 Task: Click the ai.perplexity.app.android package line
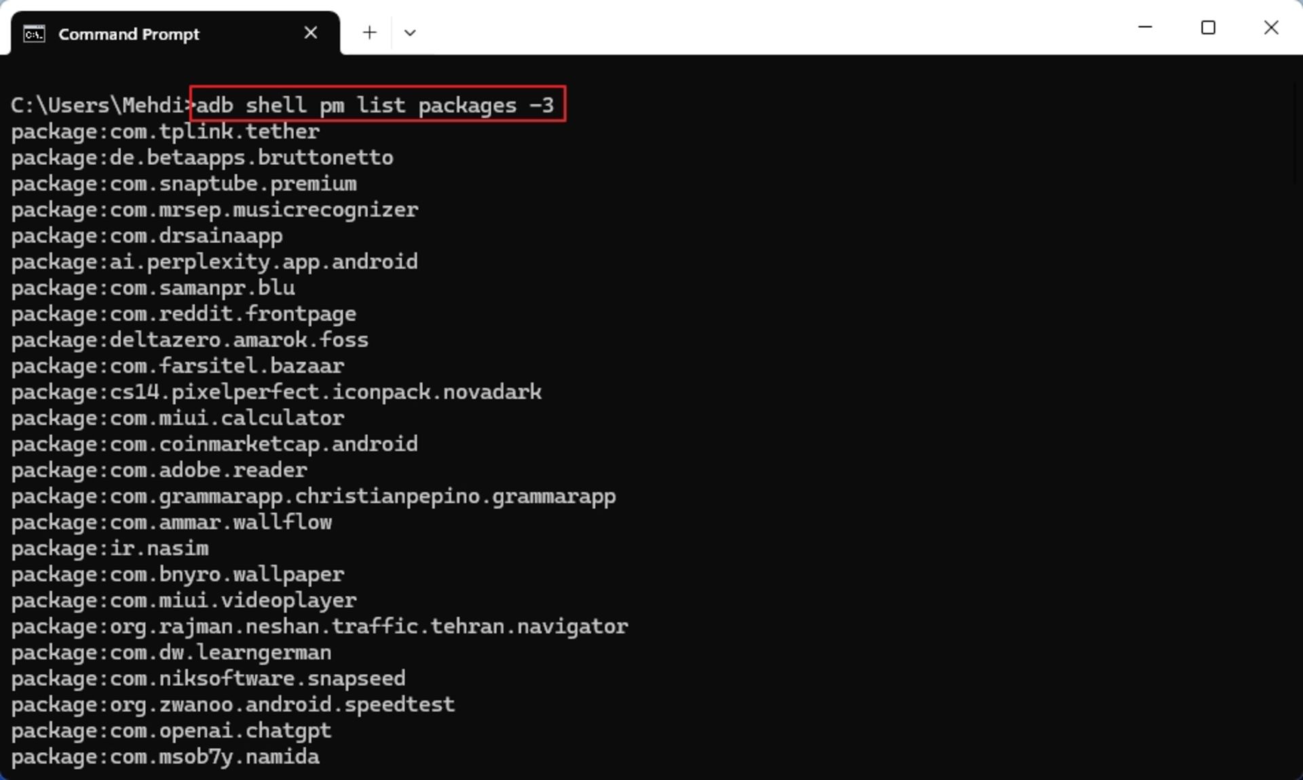[x=214, y=262]
